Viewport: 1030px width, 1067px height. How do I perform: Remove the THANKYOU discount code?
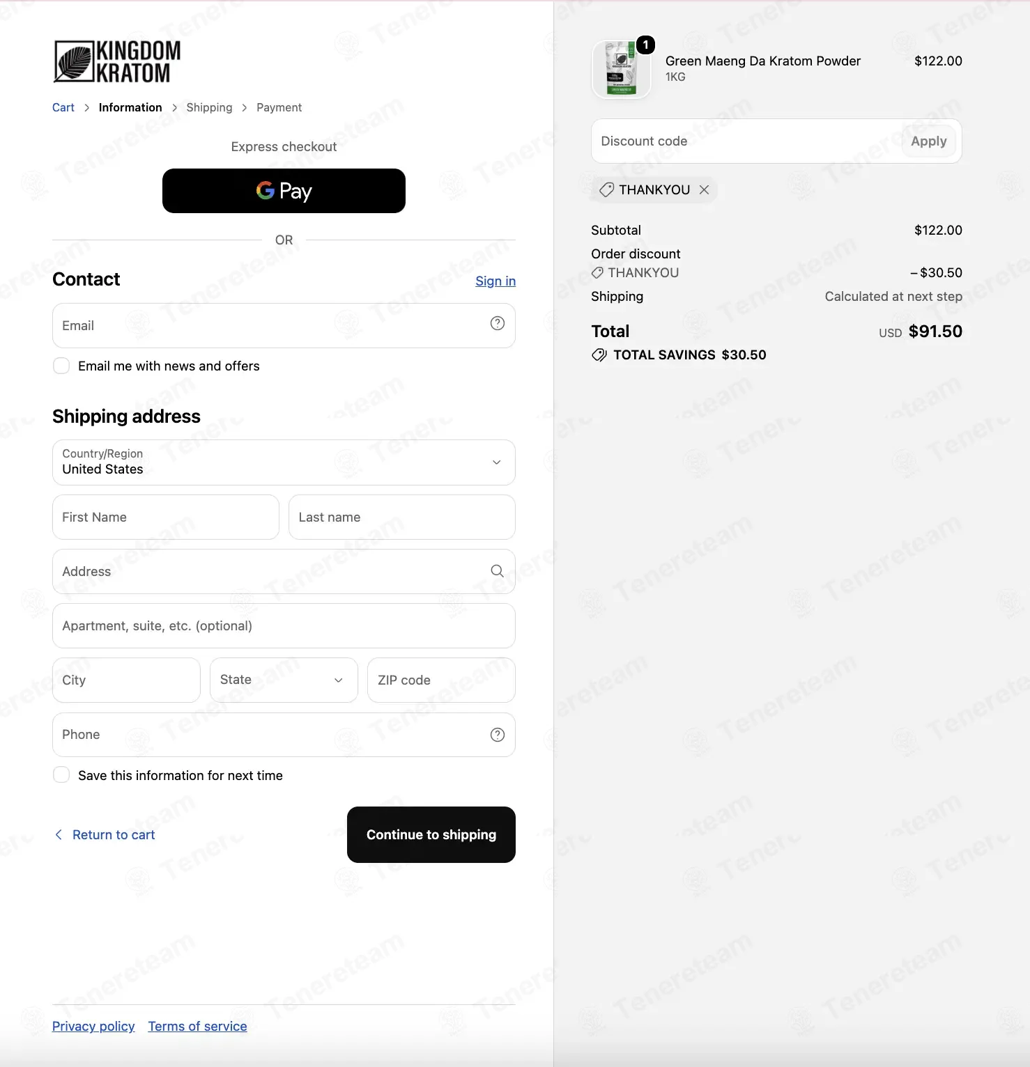pyautogui.click(x=705, y=189)
